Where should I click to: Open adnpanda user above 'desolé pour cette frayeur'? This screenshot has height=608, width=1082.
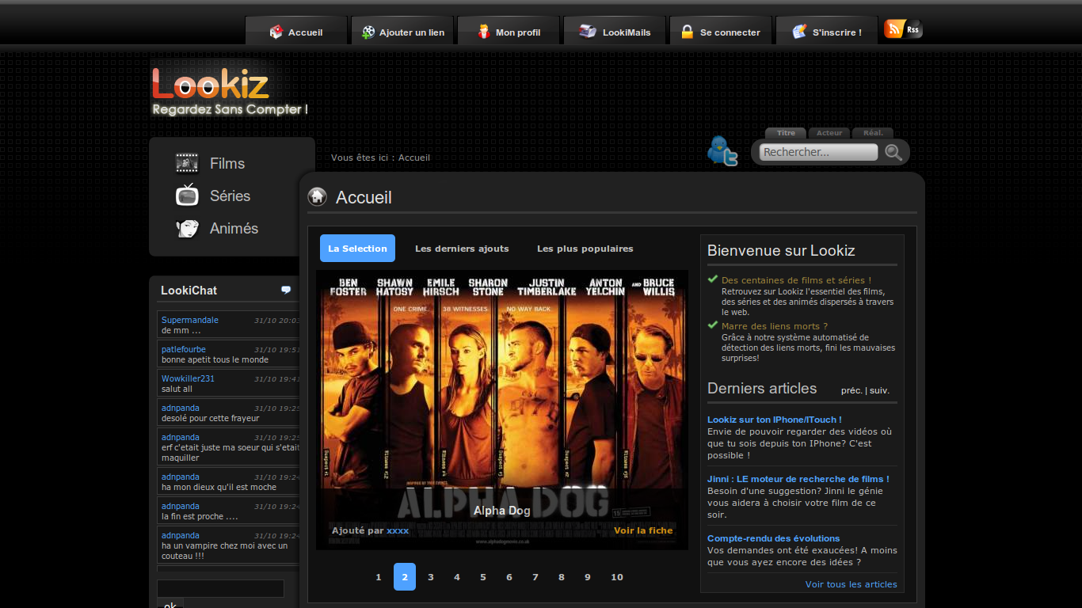point(181,408)
